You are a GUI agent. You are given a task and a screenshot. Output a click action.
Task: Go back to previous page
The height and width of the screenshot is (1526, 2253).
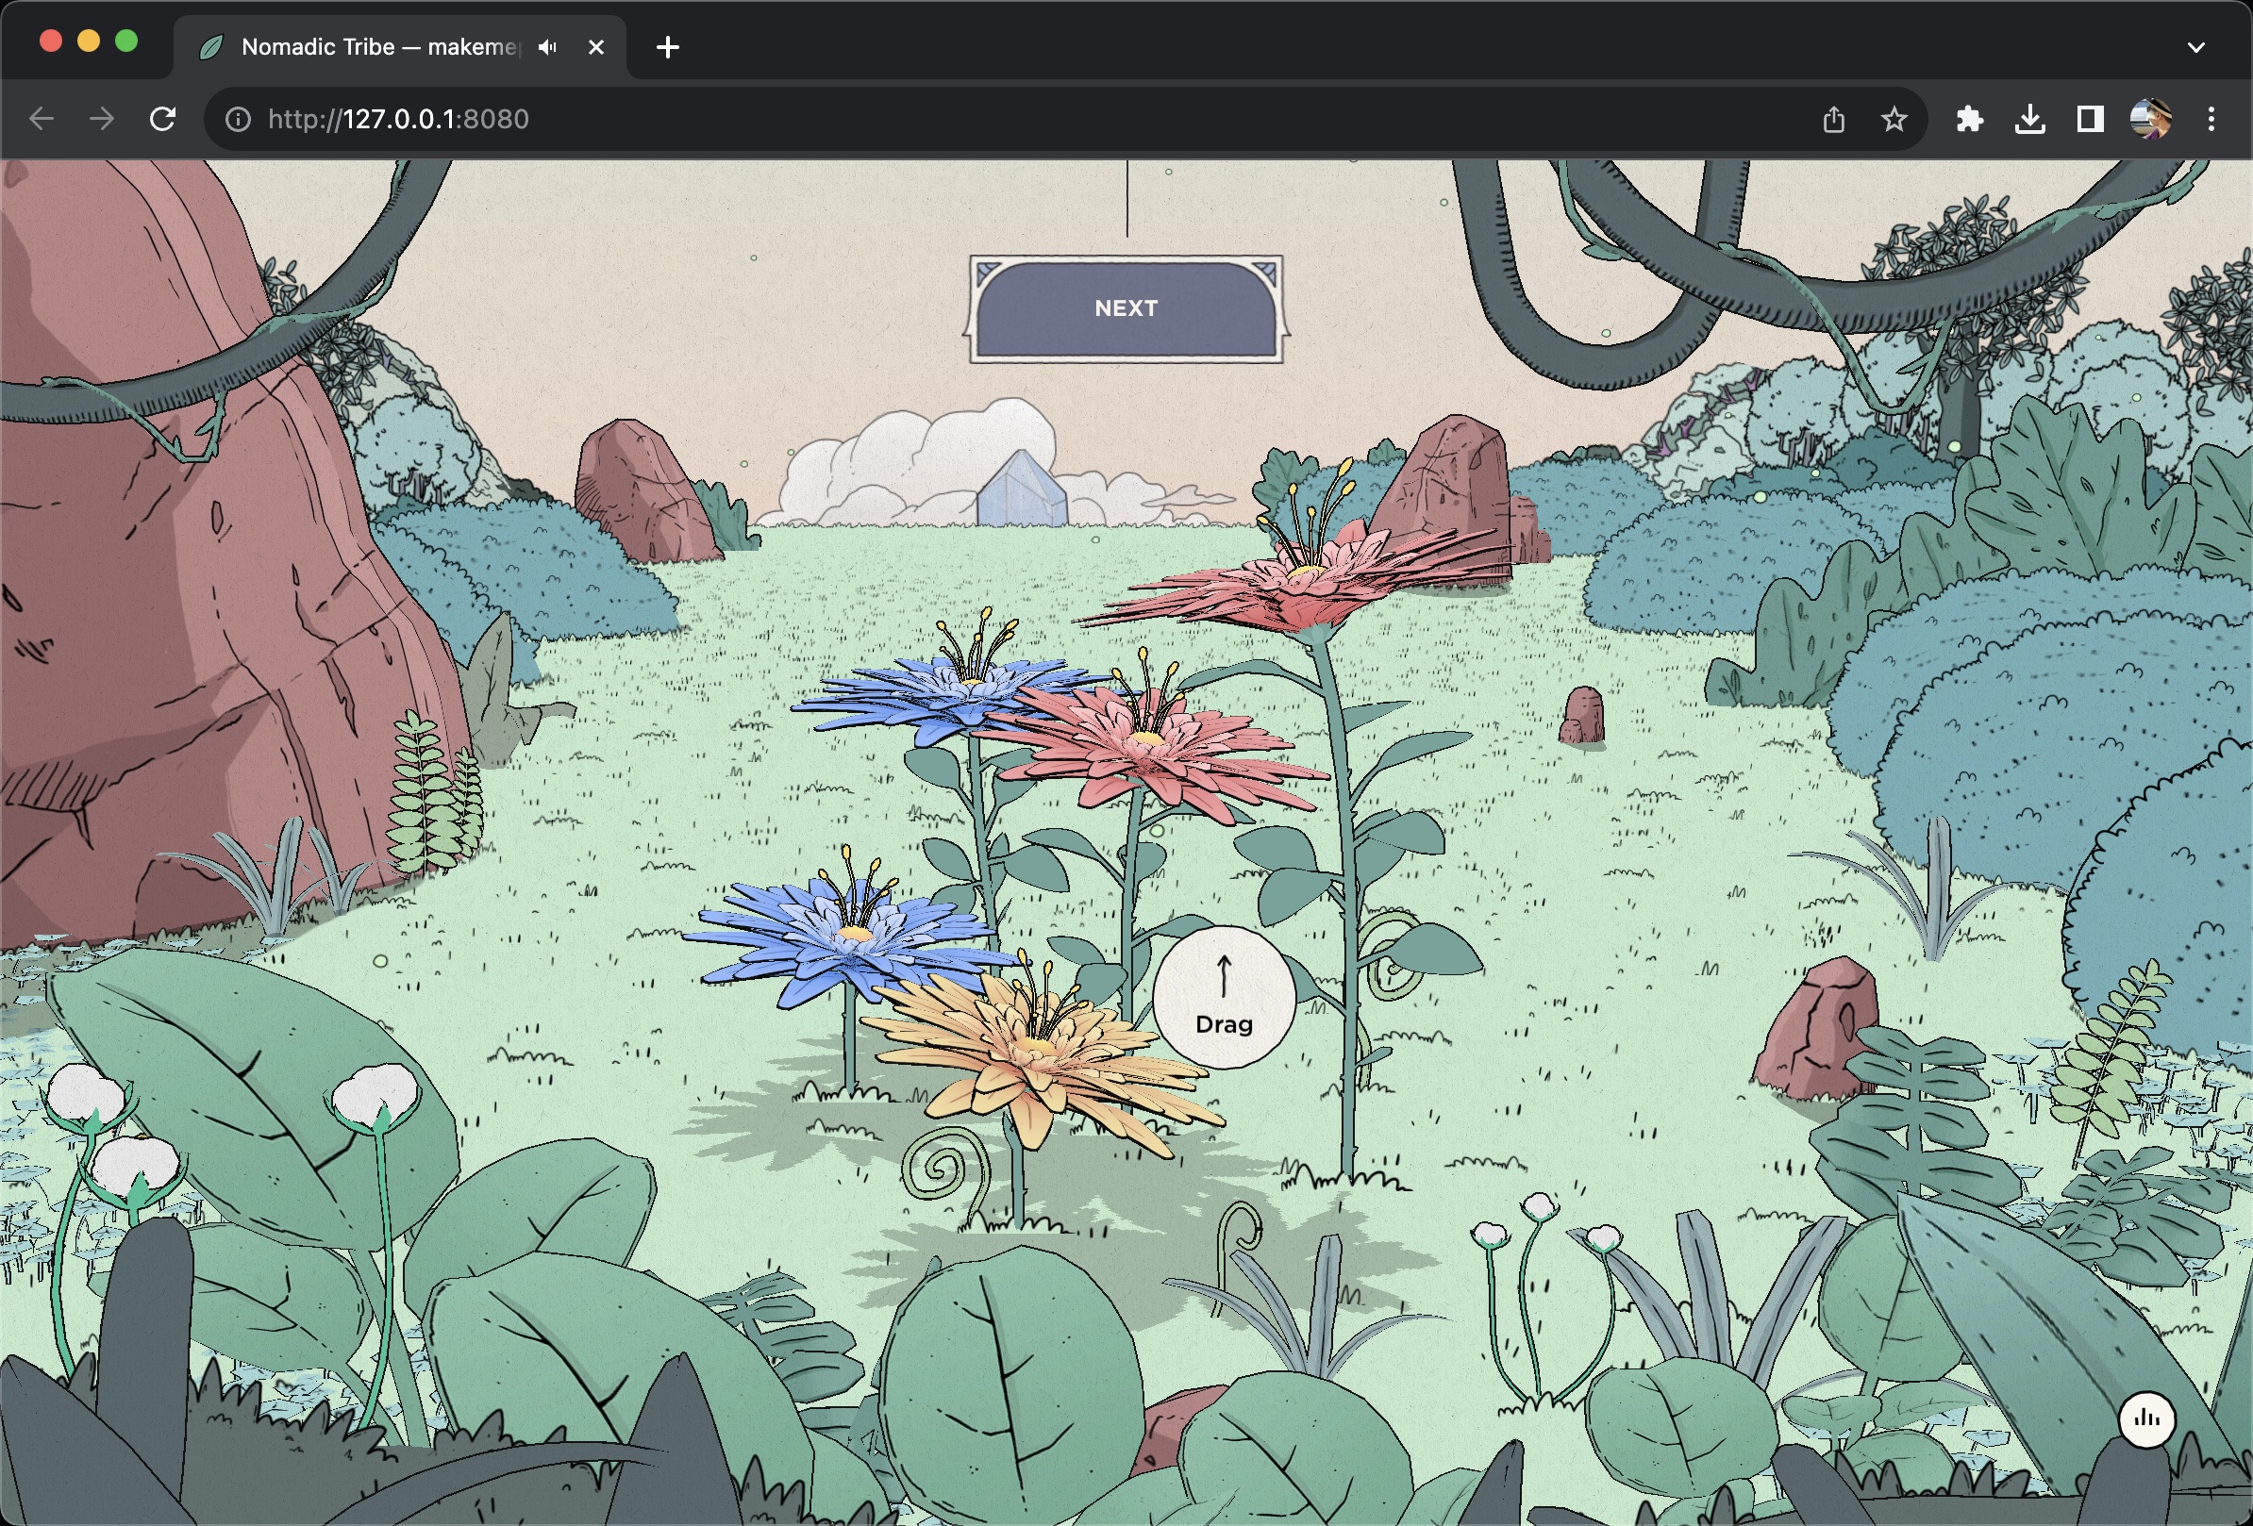tap(41, 119)
